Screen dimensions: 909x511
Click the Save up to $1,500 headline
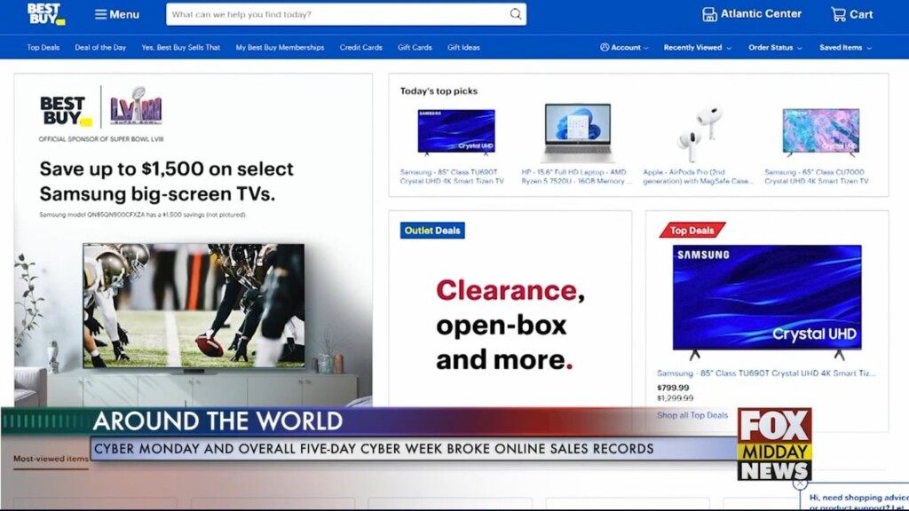click(x=166, y=181)
